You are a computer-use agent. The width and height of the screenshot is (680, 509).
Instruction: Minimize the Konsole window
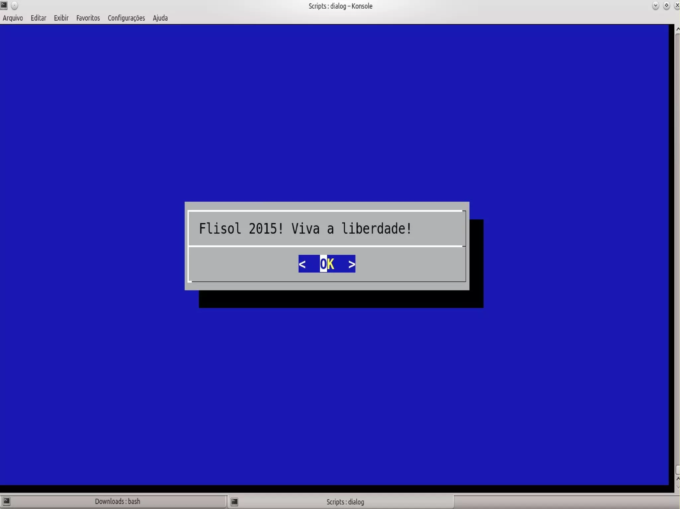655,6
